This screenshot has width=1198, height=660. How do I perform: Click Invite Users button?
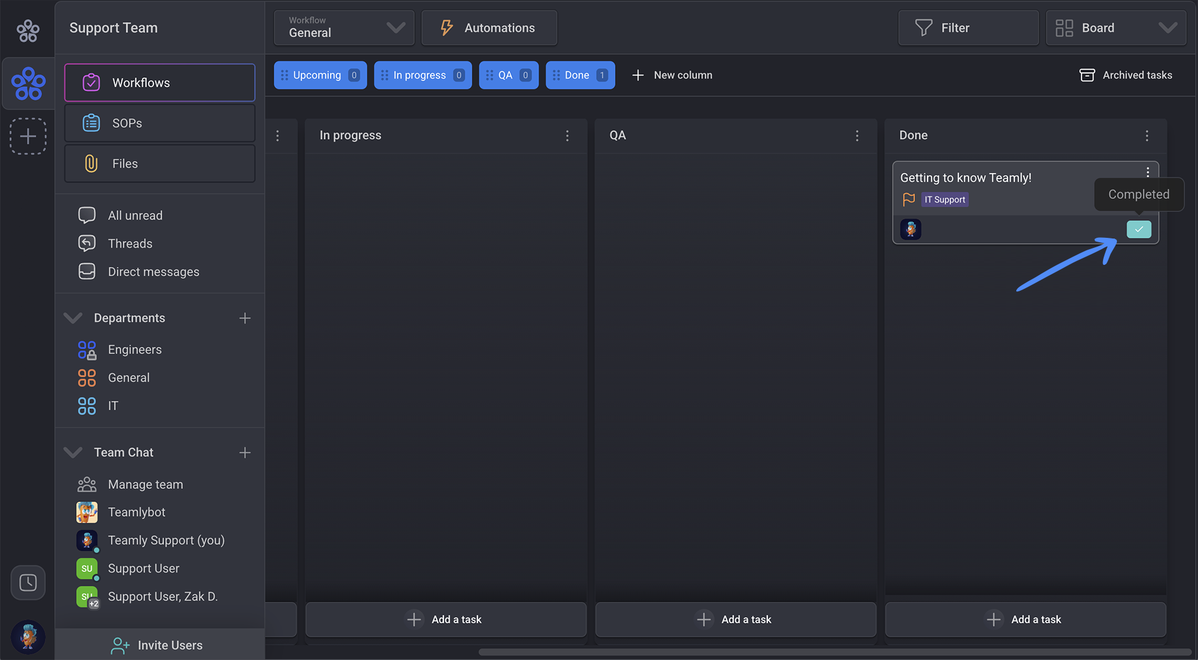pyautogui.click(x=160, y=645)
